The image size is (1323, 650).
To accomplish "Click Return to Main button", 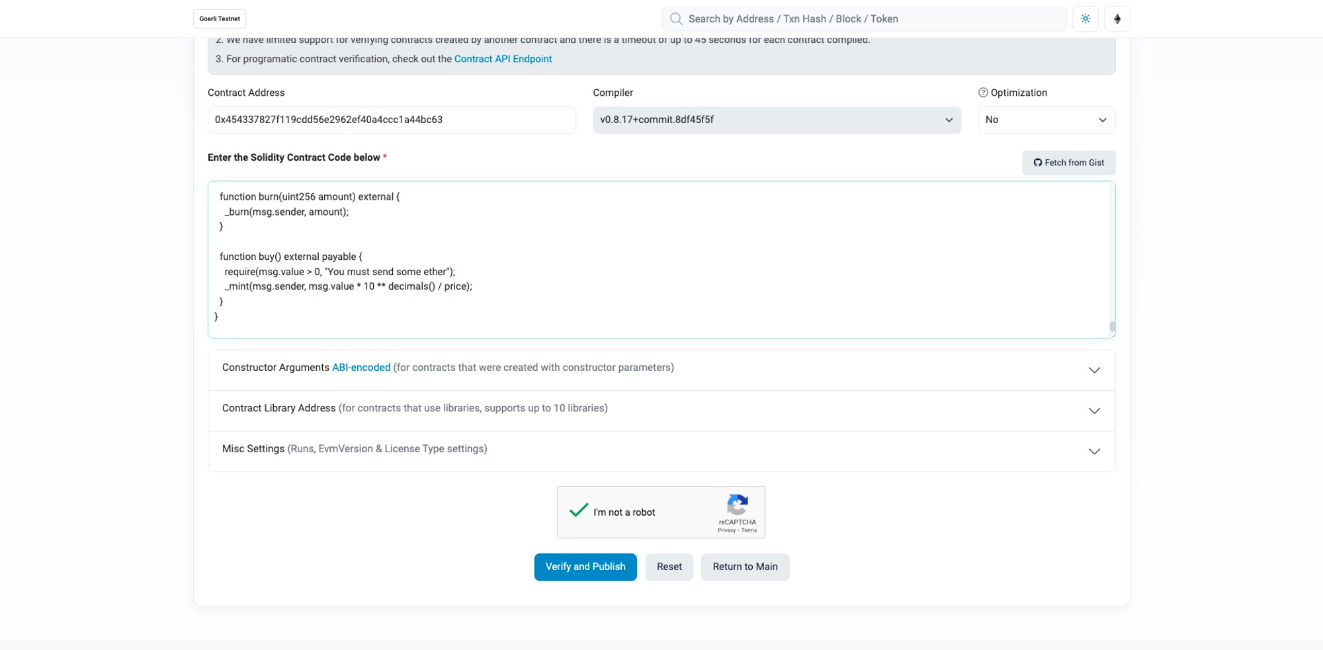I will (745, 567).
